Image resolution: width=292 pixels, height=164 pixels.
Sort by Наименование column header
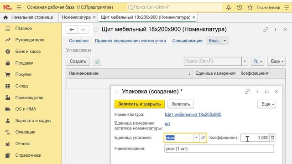click(129, 73)
